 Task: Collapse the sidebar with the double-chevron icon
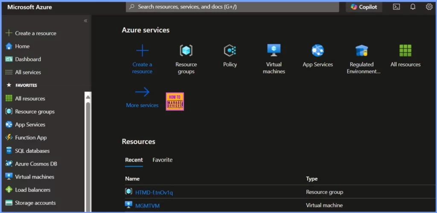pyautogui.click(x=85, y=21)
